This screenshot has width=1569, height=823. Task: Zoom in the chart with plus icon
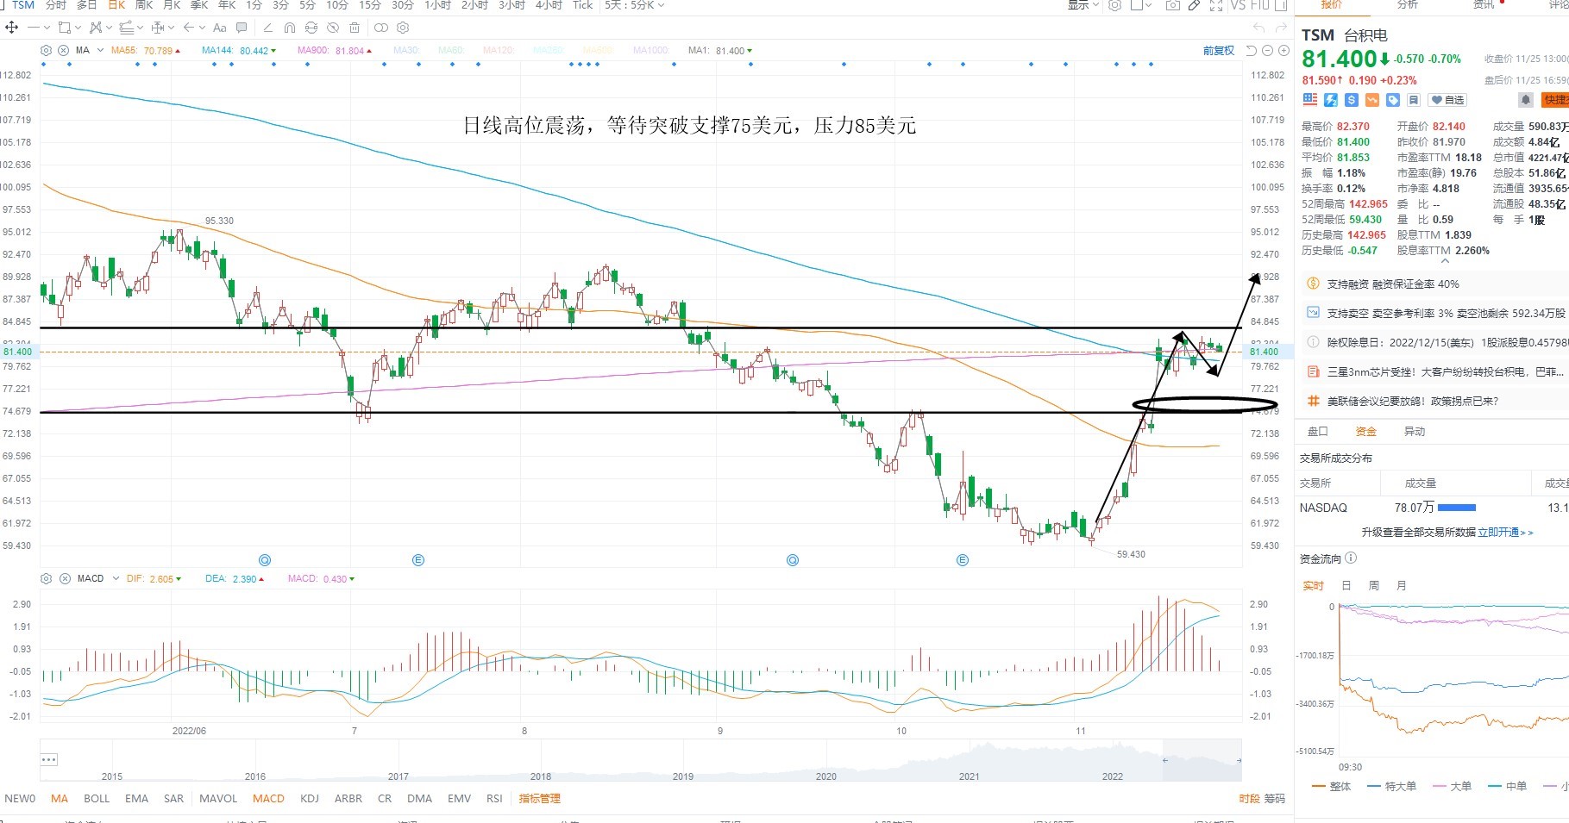point(1283,51)
